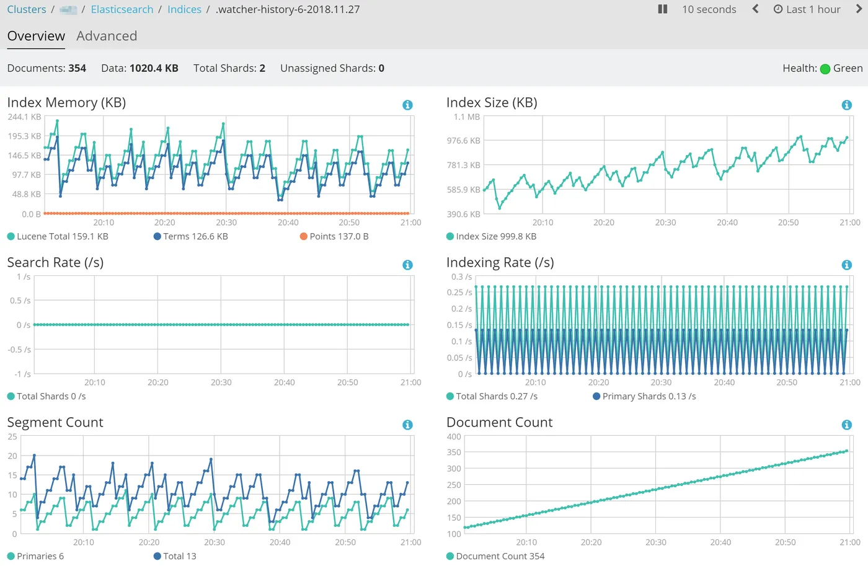Viewport: 868px width, 566px height.
Task: Click the Segment Count chart title
Action: click(55, 422)
